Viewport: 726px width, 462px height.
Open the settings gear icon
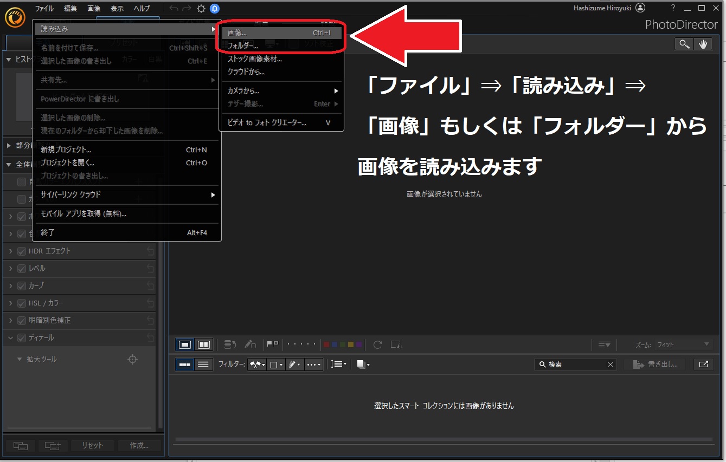pos(201,8)
